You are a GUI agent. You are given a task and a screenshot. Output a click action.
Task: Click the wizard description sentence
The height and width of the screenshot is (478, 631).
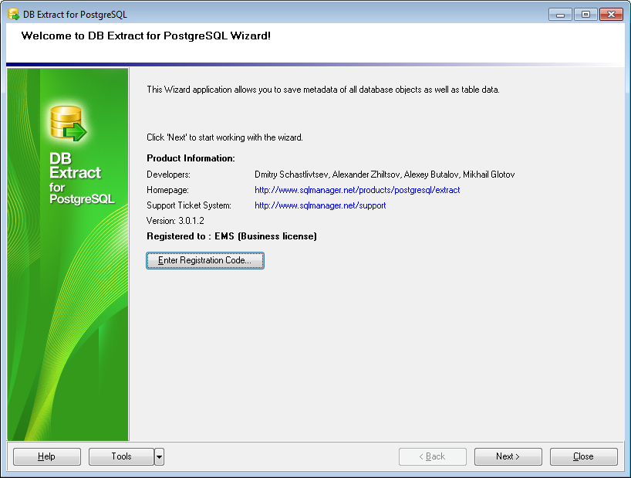[323, 90]
